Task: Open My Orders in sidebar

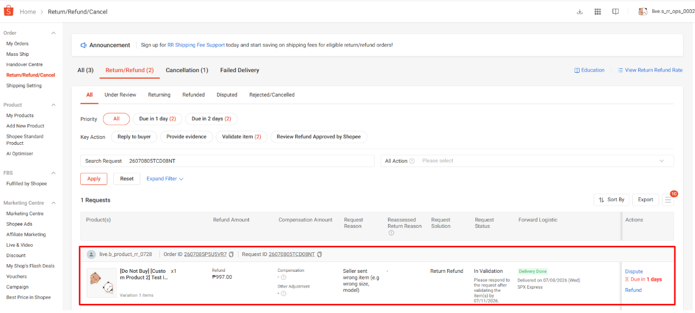Action: tap(17, 43)
